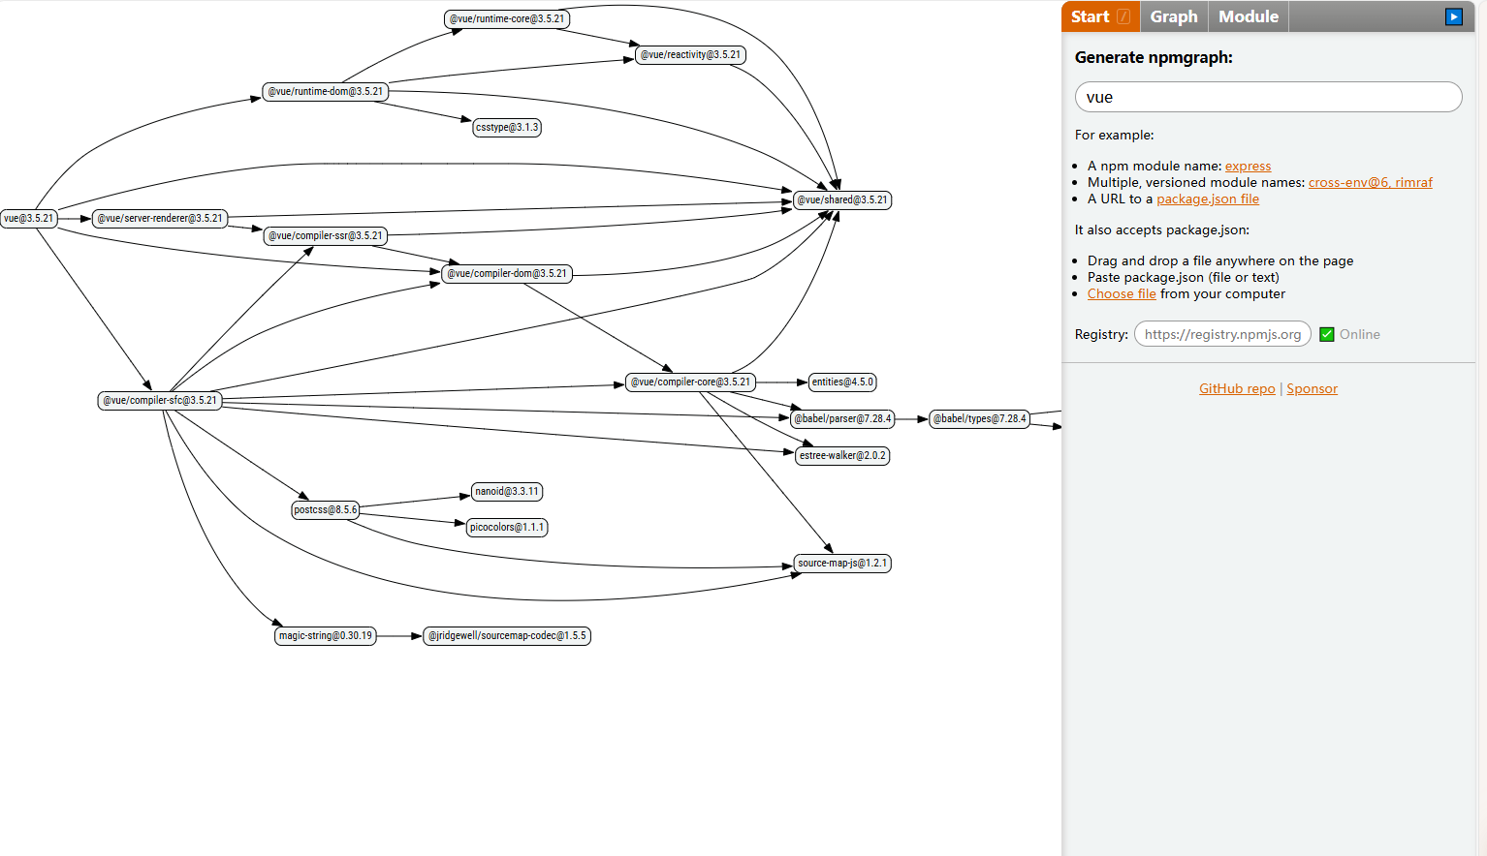Click the @vue/compiler-sfc@3.5.21 node
This screenshot has height=856, width=1487.
[x=160, y=401]
